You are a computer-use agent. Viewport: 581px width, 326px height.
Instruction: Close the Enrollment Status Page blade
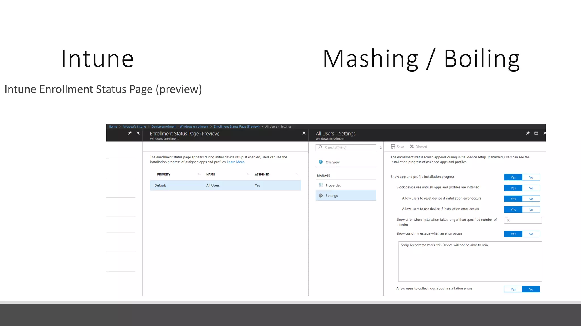(x=304, y=133)
